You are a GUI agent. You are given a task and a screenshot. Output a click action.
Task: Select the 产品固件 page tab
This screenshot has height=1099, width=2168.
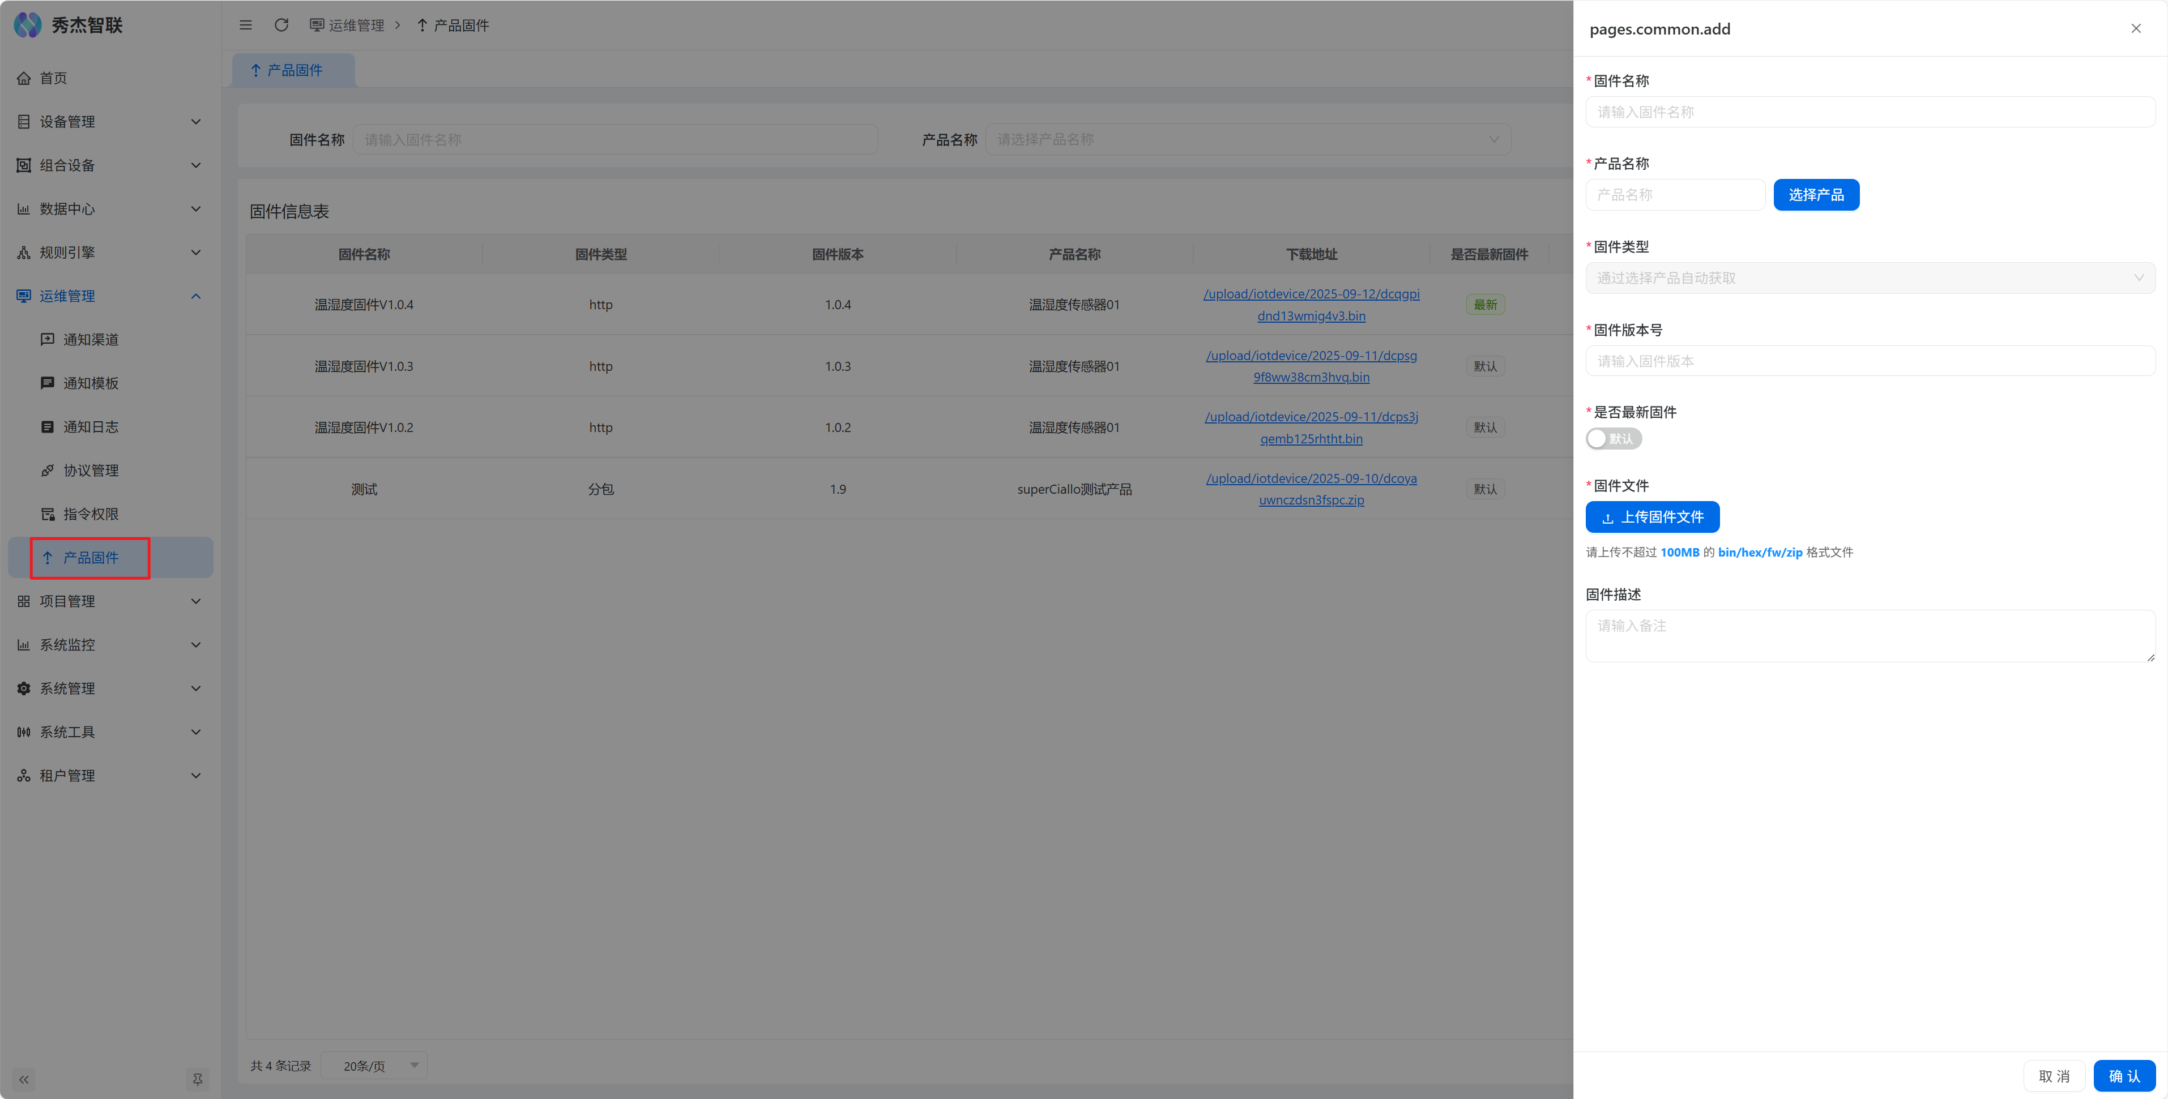(293, 70)
